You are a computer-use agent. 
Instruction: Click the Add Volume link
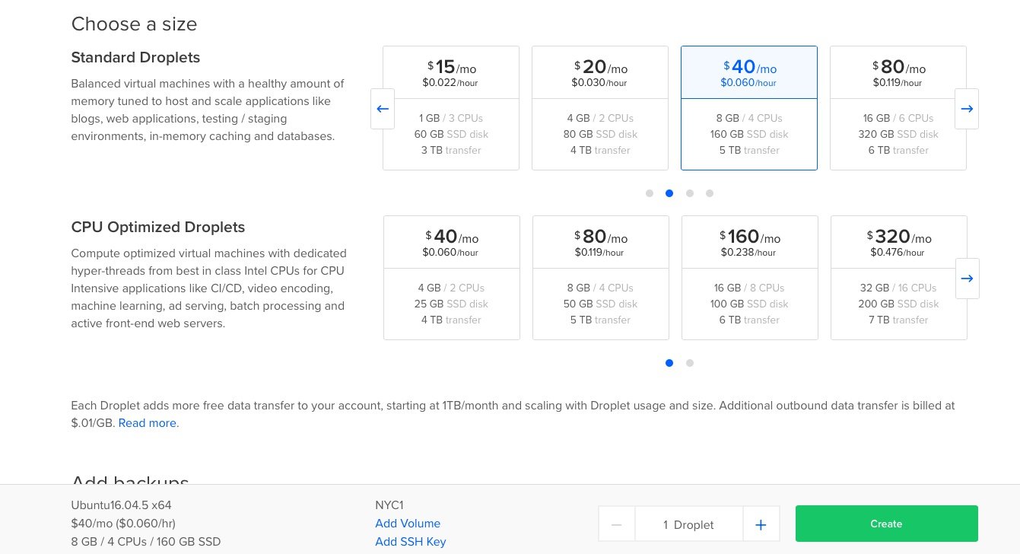408,524
